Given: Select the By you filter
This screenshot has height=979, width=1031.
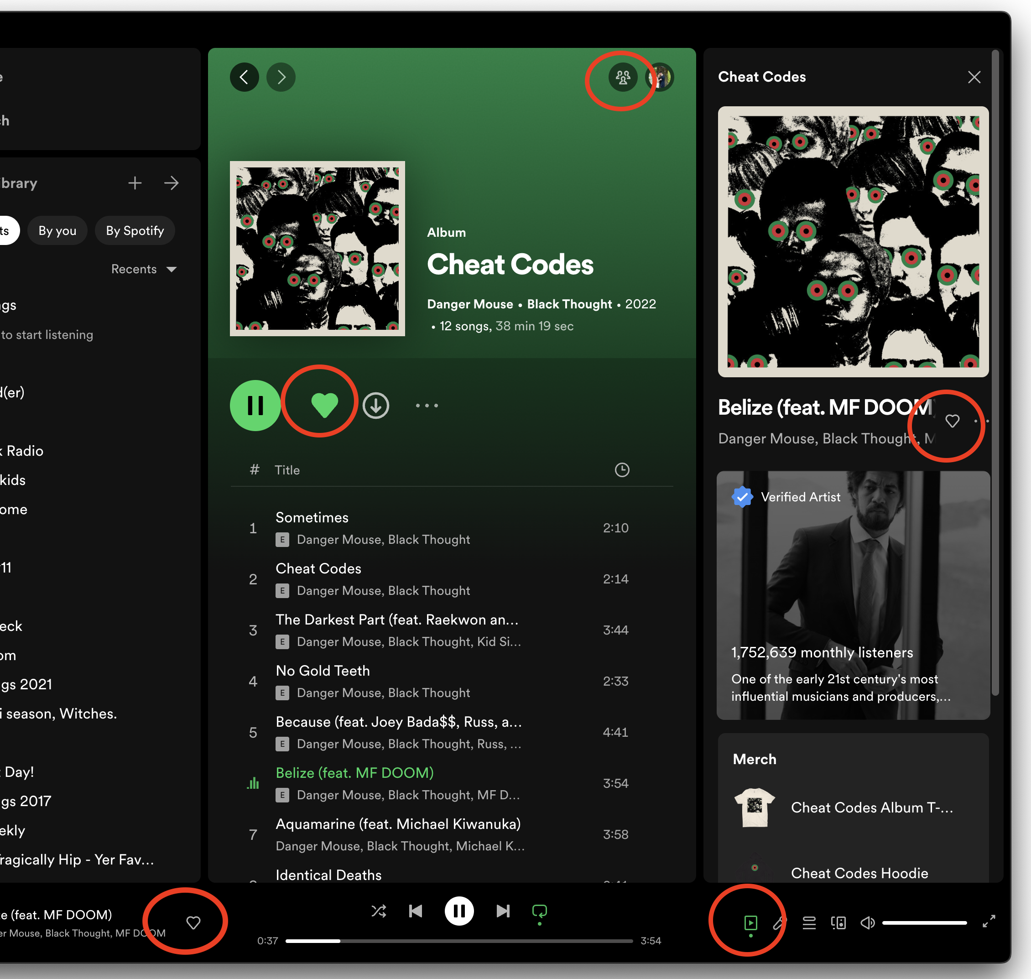Looking at the screenshot, I should coord(57,231).
